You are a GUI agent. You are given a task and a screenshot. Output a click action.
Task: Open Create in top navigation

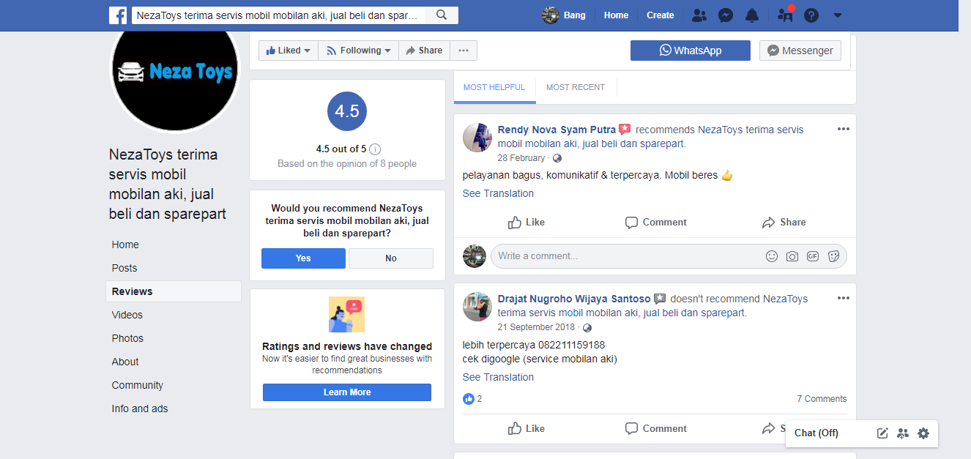tap(660, 15)
